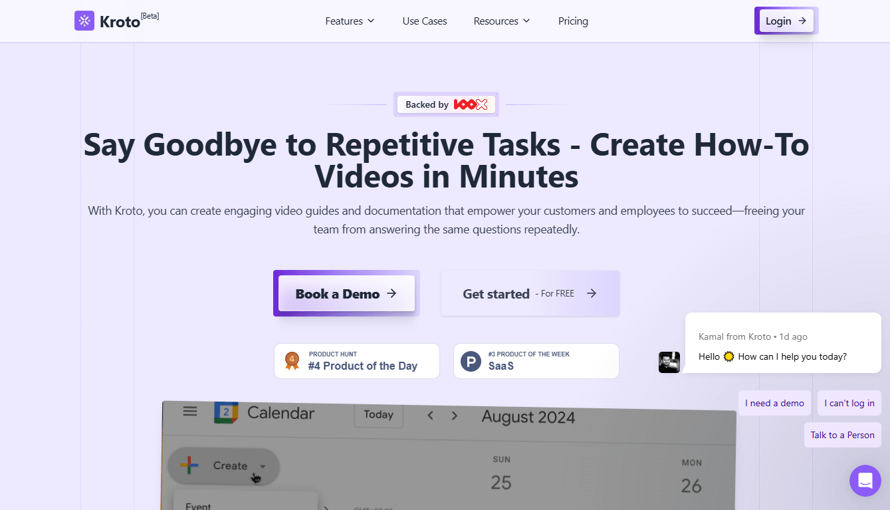Screen dimensions: 890x510
Task: Click the Backed by 100X badge
Action: point(446,104)
